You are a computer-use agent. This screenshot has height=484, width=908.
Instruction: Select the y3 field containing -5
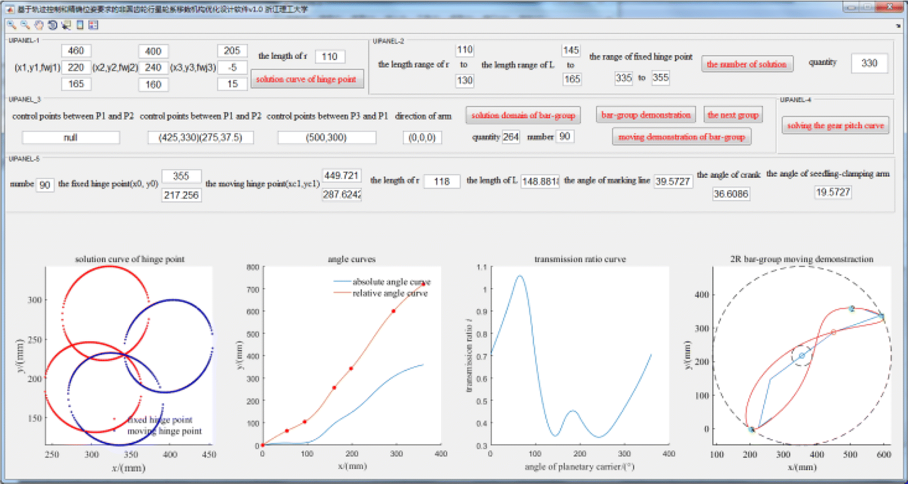coord(232,67)
